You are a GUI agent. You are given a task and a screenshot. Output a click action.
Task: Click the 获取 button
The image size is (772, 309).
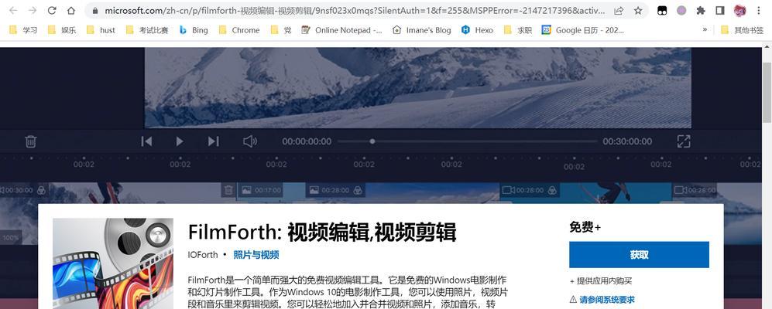pyautogui.click(x=639, y=254)
